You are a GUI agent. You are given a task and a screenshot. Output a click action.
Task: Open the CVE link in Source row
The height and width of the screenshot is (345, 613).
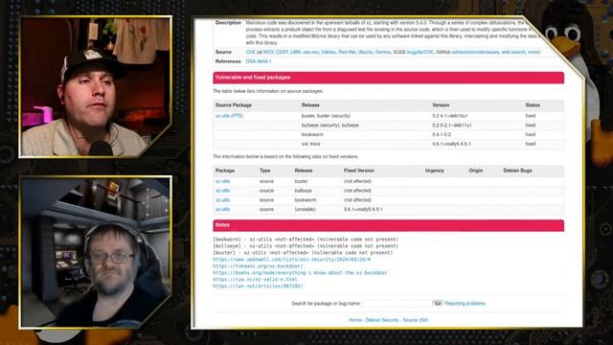(x=250, y=52)
